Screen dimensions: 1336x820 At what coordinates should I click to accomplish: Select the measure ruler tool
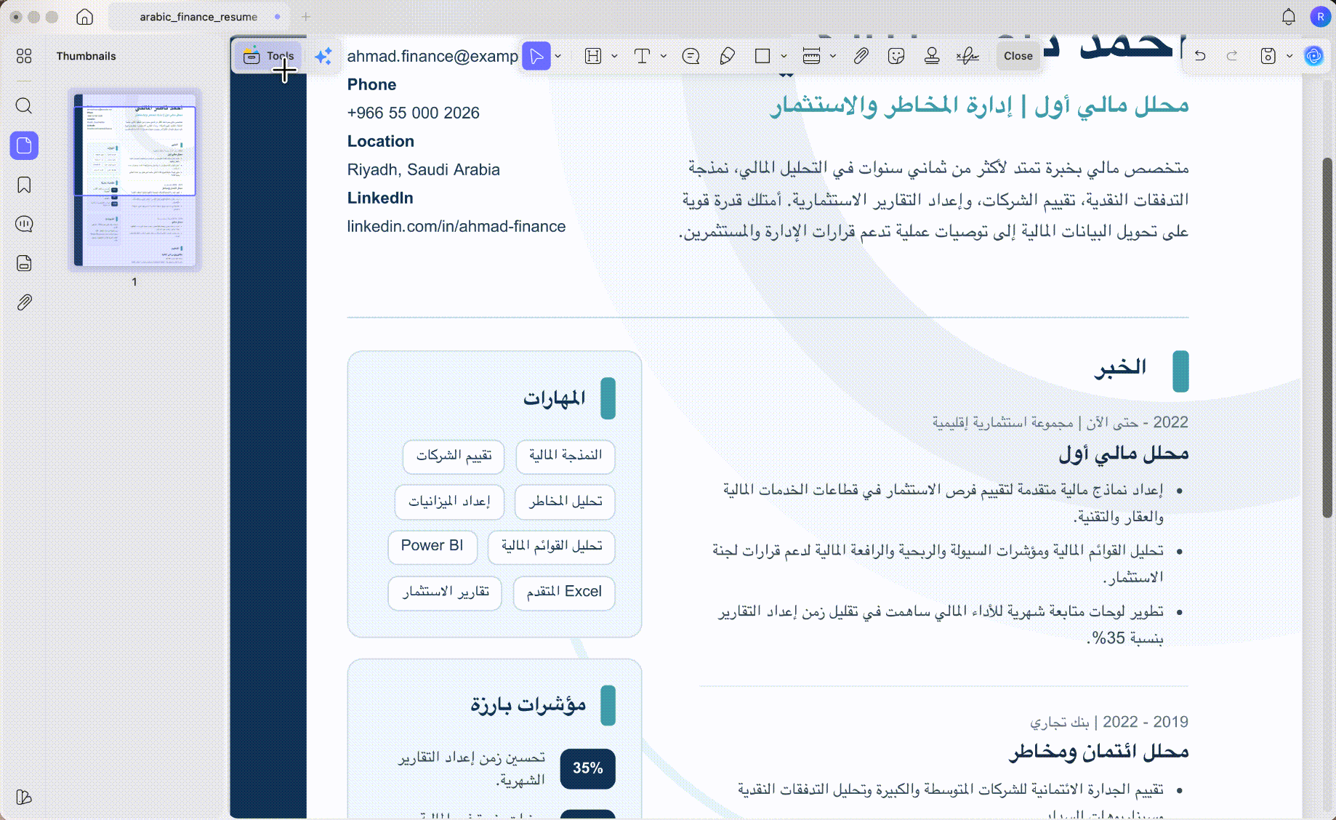811,56
